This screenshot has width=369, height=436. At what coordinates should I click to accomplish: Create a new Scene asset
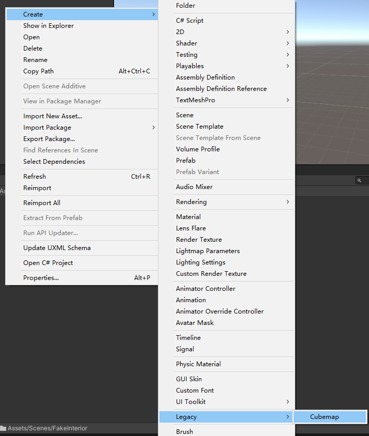point(227,115)
